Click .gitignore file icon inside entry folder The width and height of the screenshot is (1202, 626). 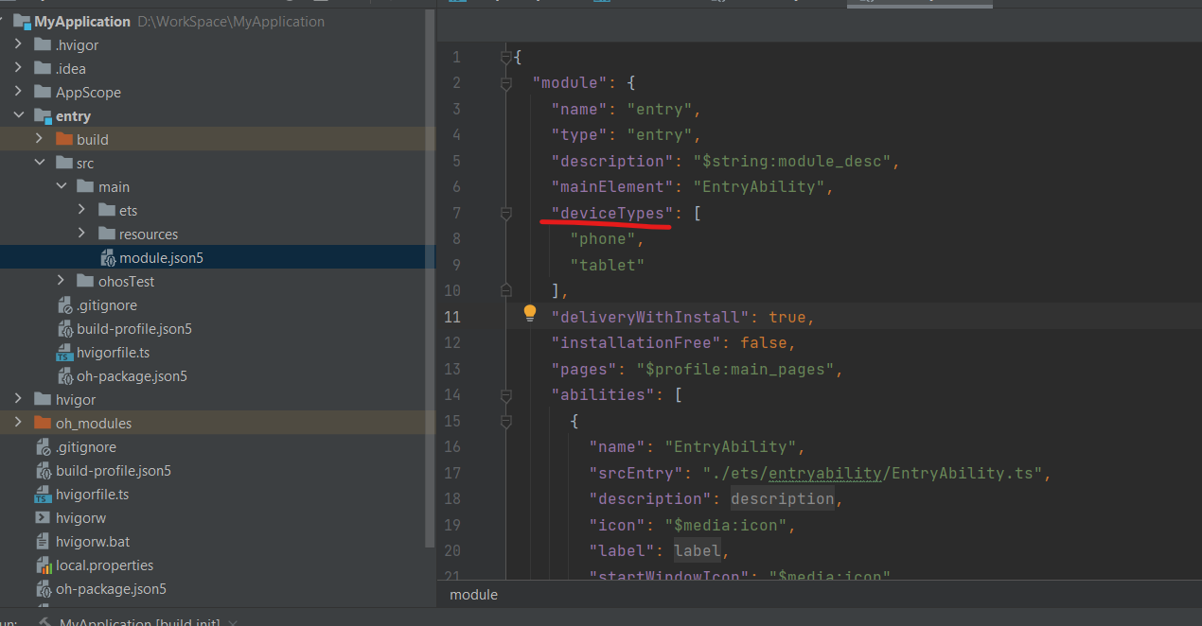[65, 305]
